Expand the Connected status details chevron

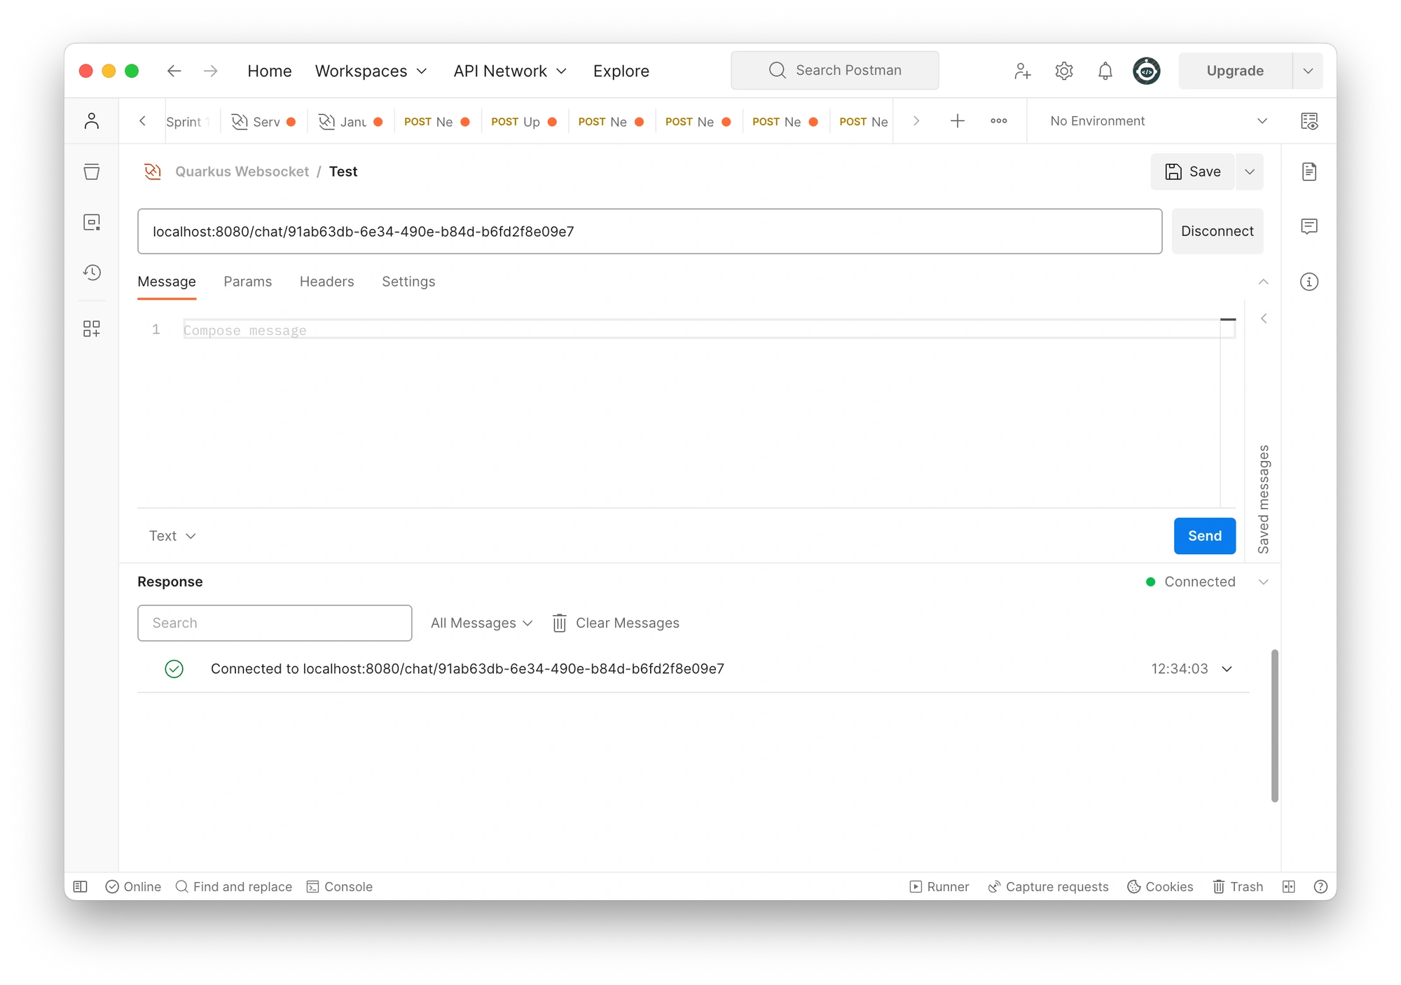[x=1264, y=582]
